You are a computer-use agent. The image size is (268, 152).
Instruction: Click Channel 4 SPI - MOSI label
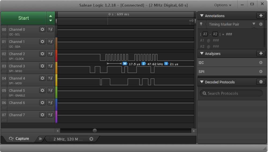[x=16, y=83]
